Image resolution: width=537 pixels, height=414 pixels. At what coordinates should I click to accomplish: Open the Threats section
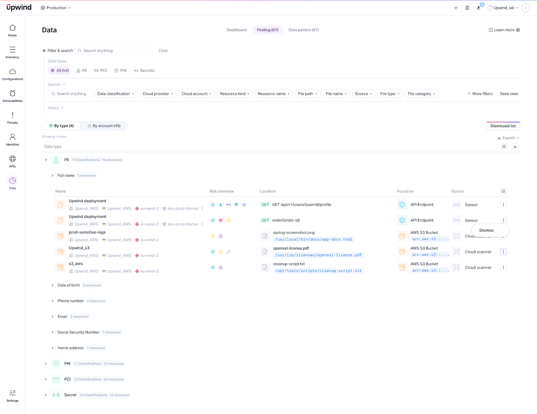click(x=12, y=118)
